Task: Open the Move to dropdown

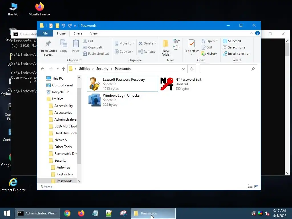Action: click(124, 43)
